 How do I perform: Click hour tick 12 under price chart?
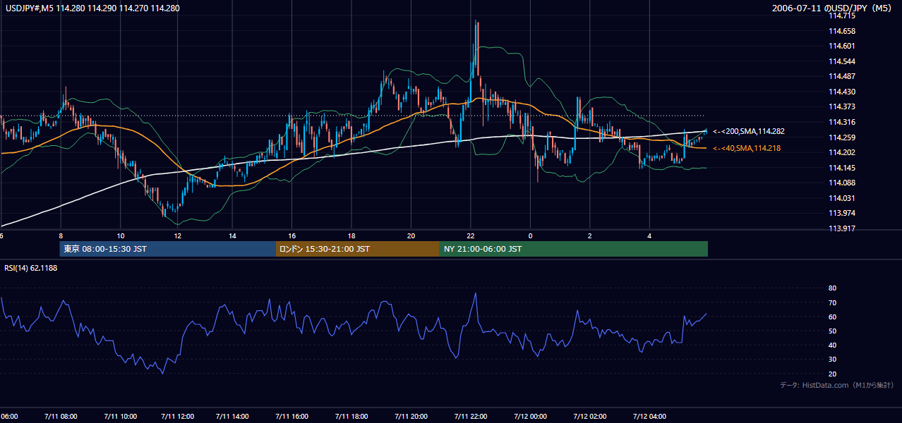point(178,236)
